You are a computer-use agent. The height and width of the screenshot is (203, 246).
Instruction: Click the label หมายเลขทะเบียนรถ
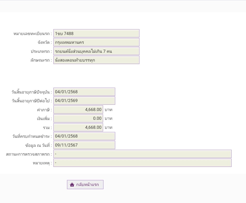(x=33, y=34)
